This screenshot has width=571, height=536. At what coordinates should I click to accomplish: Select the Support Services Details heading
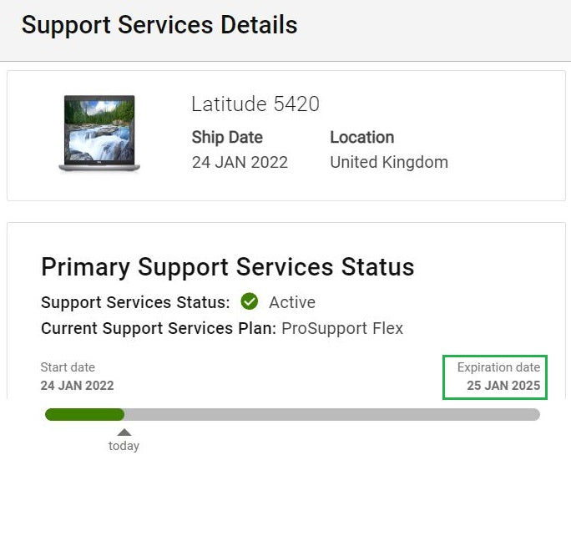[x=159, y=25]
